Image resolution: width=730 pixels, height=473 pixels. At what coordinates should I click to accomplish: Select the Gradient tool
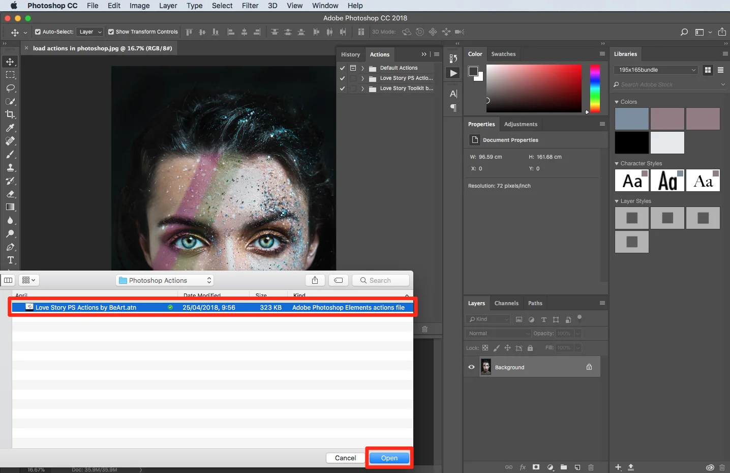coord(10,207)
